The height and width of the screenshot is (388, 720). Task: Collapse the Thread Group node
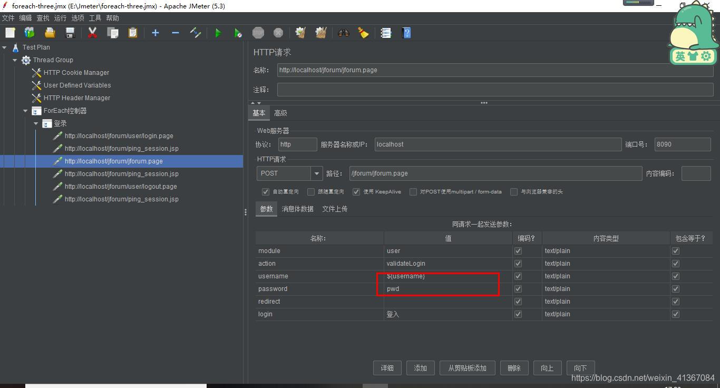click(15, 60)
